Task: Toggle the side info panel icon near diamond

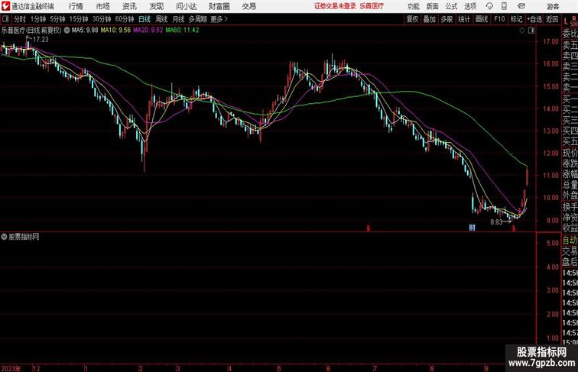Action: pos(531,31)
